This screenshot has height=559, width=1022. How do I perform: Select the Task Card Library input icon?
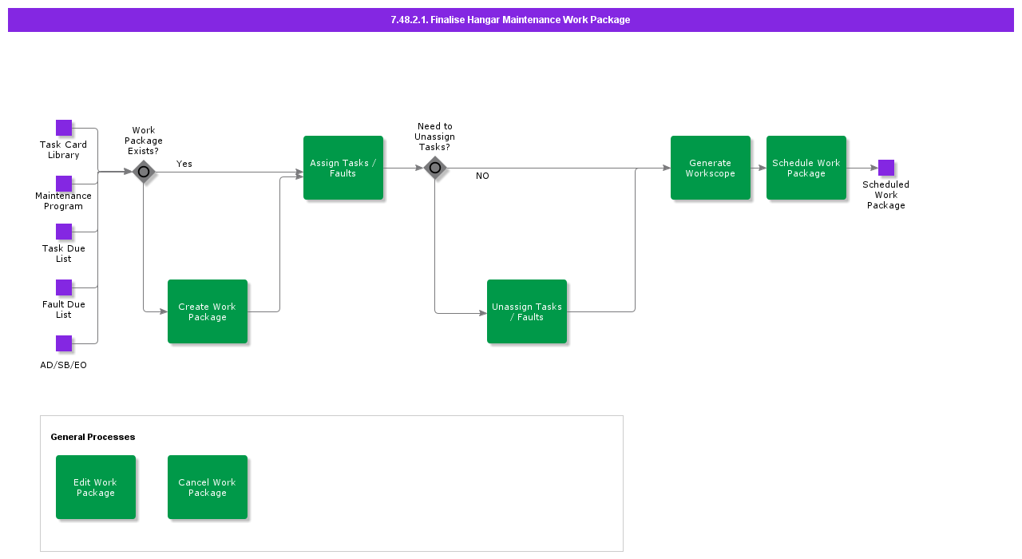pos(63,127)
